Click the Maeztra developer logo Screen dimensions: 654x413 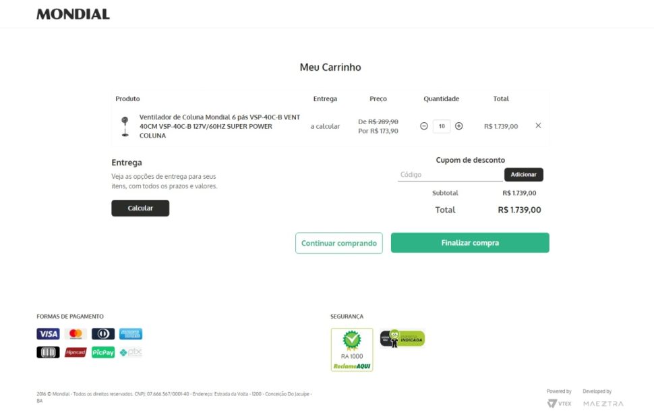(x=603, y=404)
